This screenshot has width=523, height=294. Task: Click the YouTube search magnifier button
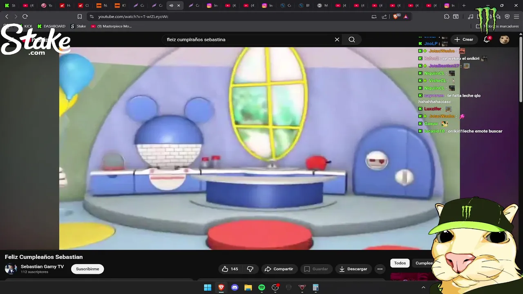click(x=352, y=40)
